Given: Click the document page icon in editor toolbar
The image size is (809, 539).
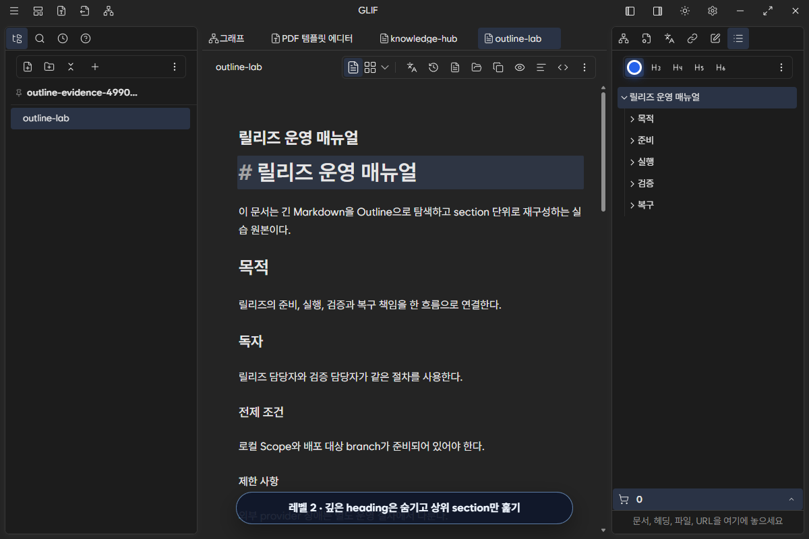Looking at the screenshot, I should [455, 67].
